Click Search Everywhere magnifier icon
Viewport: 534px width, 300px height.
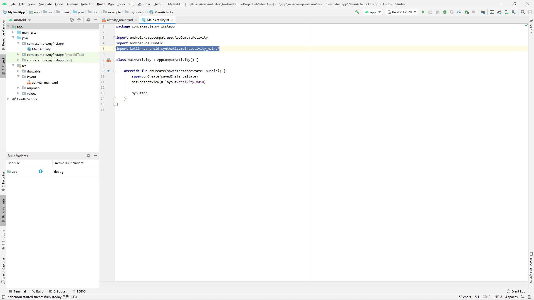pos(523,12)
